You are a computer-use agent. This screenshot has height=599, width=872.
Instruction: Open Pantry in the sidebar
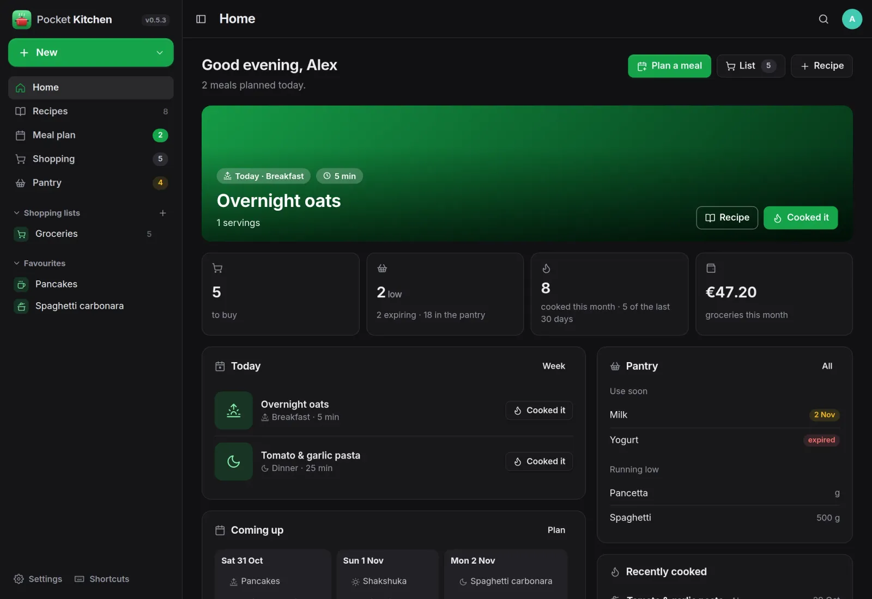pos(91,183)
